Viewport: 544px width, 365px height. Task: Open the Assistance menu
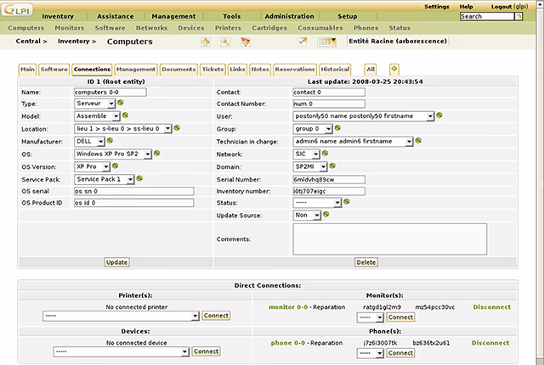[116, 16]
